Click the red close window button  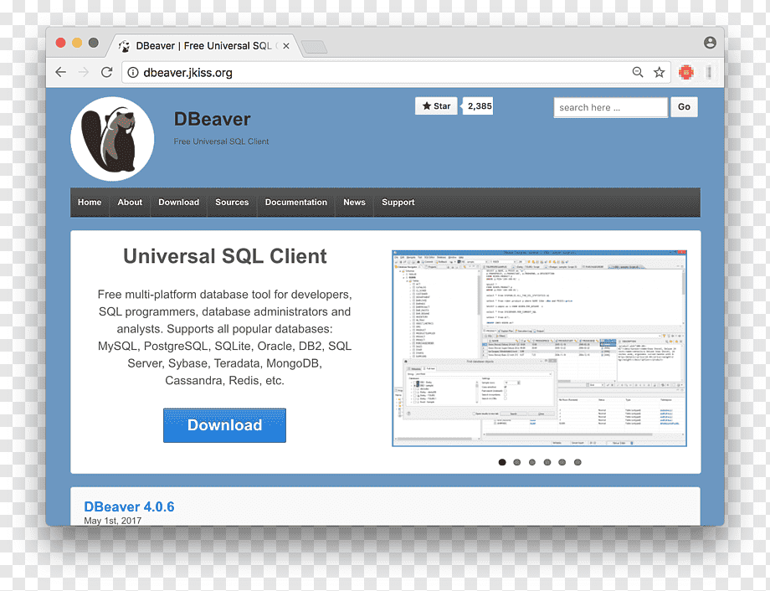tap(60, 43)
